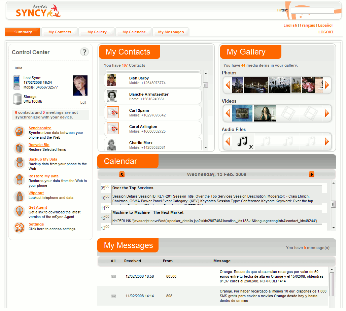Click the Wipeout padlock icon
The width and height of the screenshot is (346, 311).
[19, 196]
